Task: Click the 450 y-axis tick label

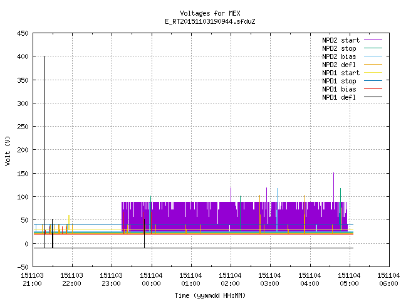Action: click(23, 33)
